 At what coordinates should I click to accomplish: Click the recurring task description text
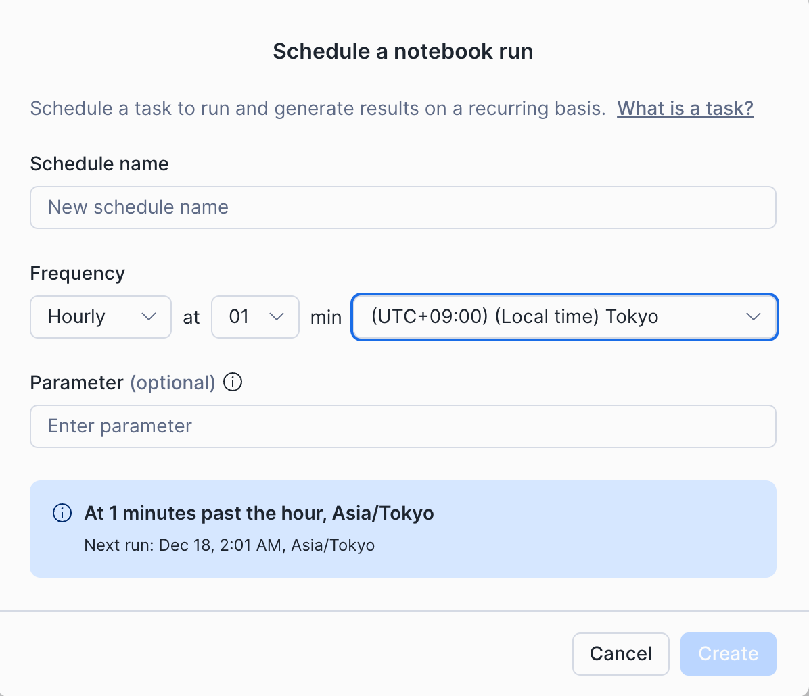tap(318, 108)
